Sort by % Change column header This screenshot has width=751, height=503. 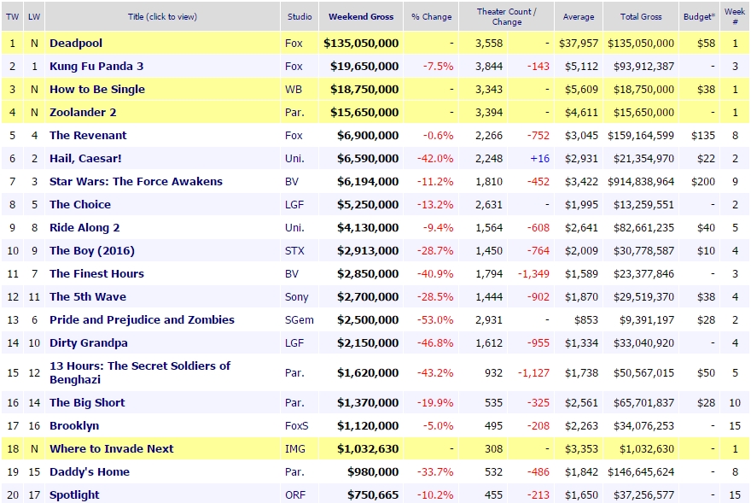pyautogui.click(x=432, y=17)
